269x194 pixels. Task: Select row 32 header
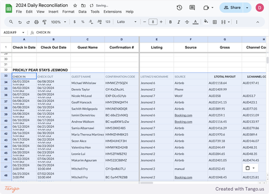[6, 70]
